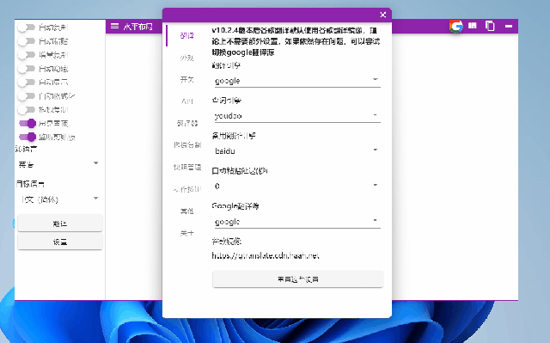The height and width of the screenshot is (343, 550).
Task: Close the settings dialog with the X
Action: [382, 15]
